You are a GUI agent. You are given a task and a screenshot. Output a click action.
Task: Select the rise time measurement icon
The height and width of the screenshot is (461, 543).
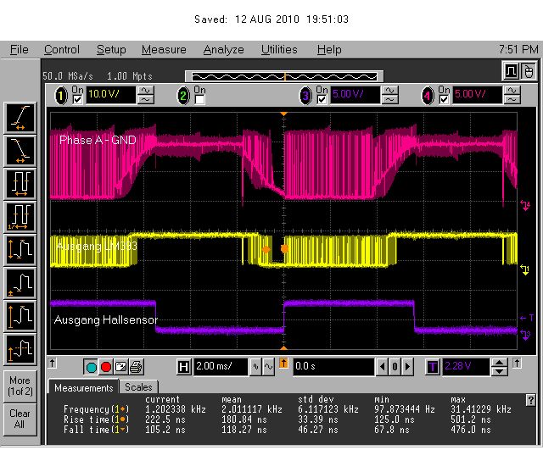[20, 118]
